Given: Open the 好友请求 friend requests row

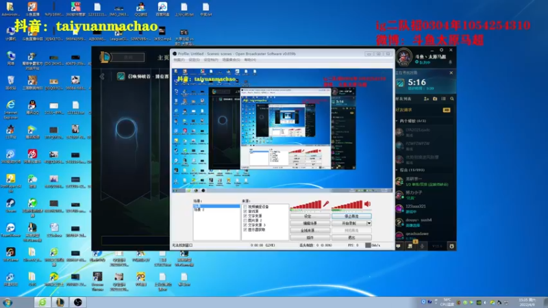Looking at the screenshot, I should pyautogui.click(x=423, y=110).
